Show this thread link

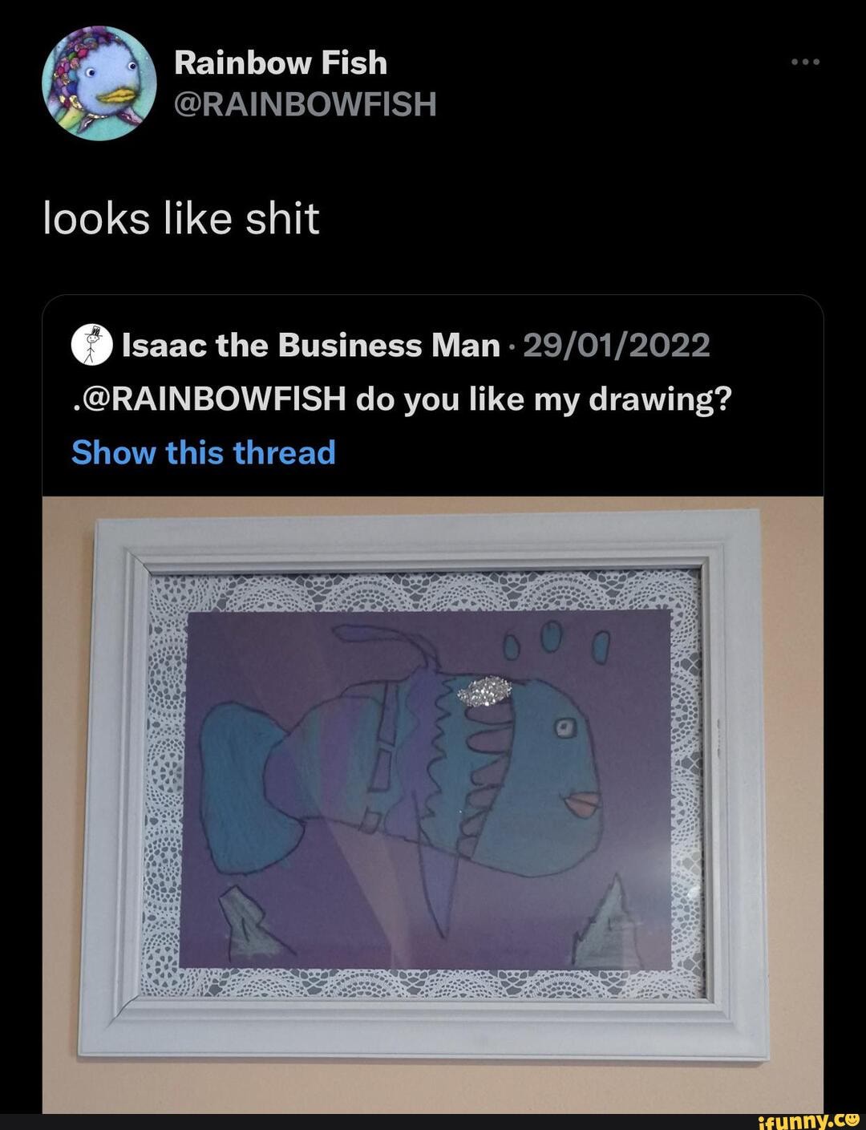click(x=202, y=452)
